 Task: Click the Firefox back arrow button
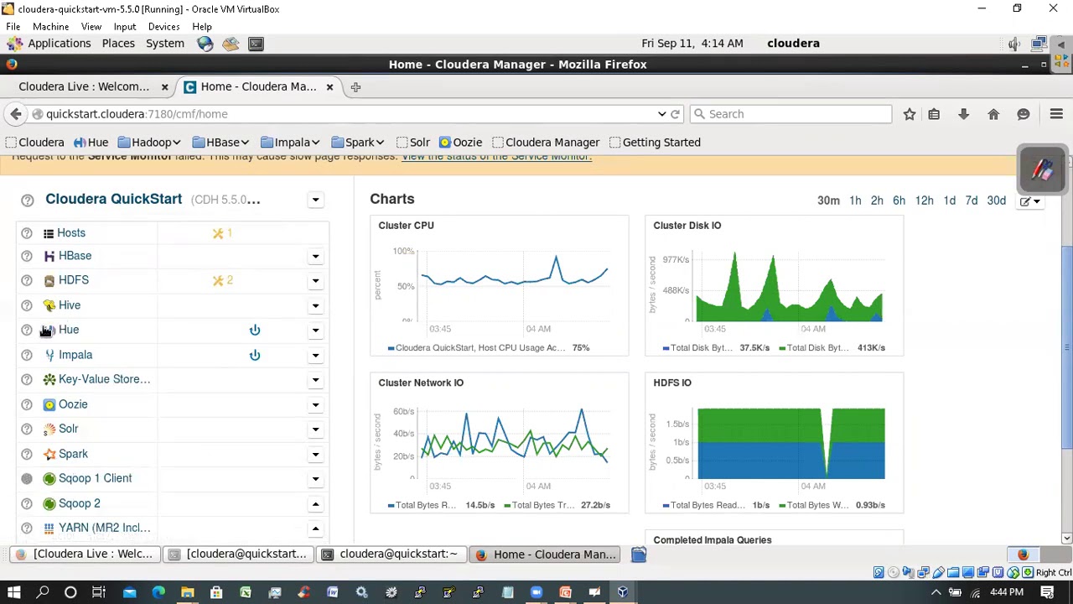pos(16,114)
